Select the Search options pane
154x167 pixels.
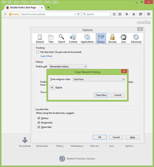point(62,38)
